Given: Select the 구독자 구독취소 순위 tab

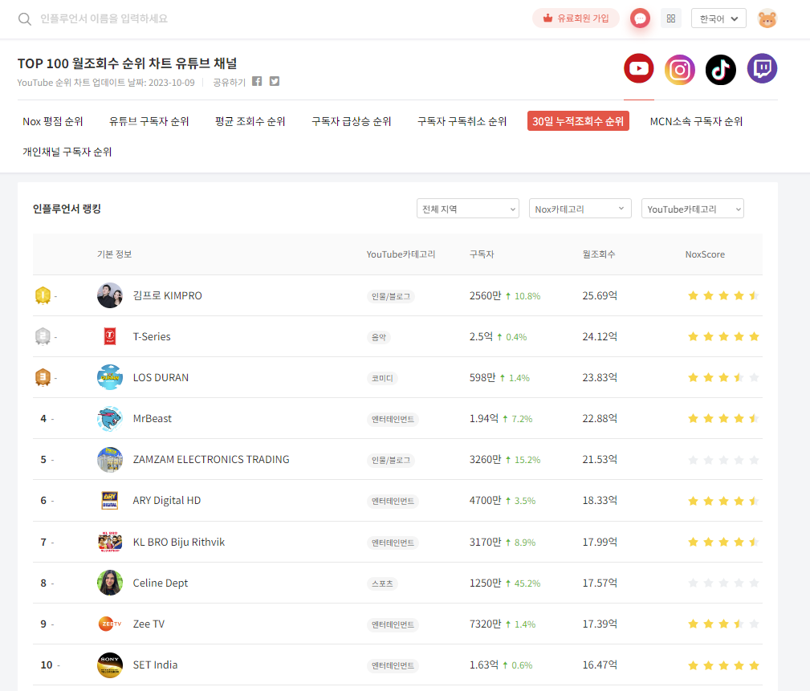Looking at the screenshot, I should coord(462,121).
